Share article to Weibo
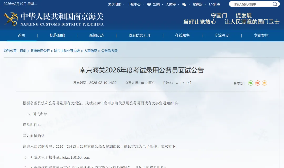284x168 pixels. click(257, 83)
